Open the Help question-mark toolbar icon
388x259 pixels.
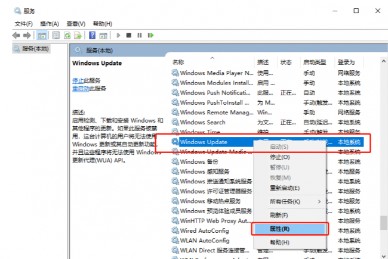(x=93, y=35)
